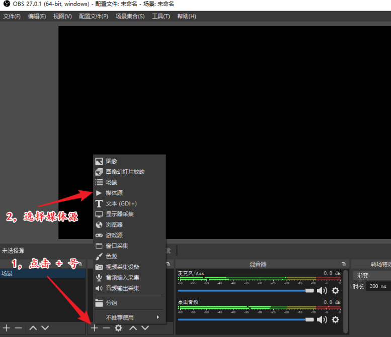The height and width of the screenshot is (337, 391).
Task: Open the 帮助(H) menu
Action: point(187,17)
